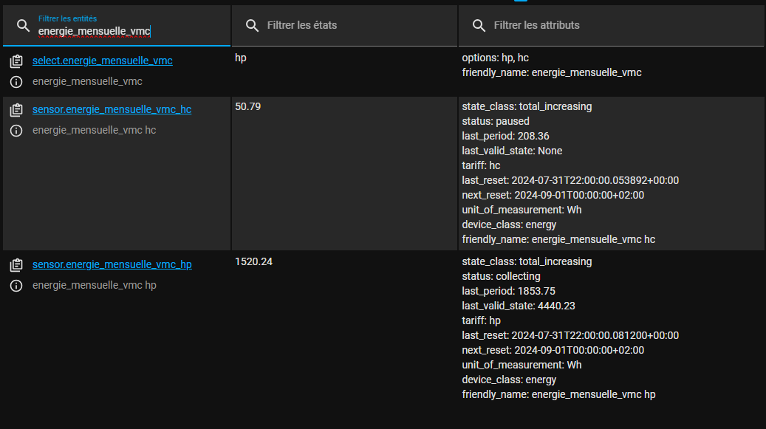Click the search icon beside Filtrer les attributs
The height and width of the screenshot is (429, 766).
(479, 26)
